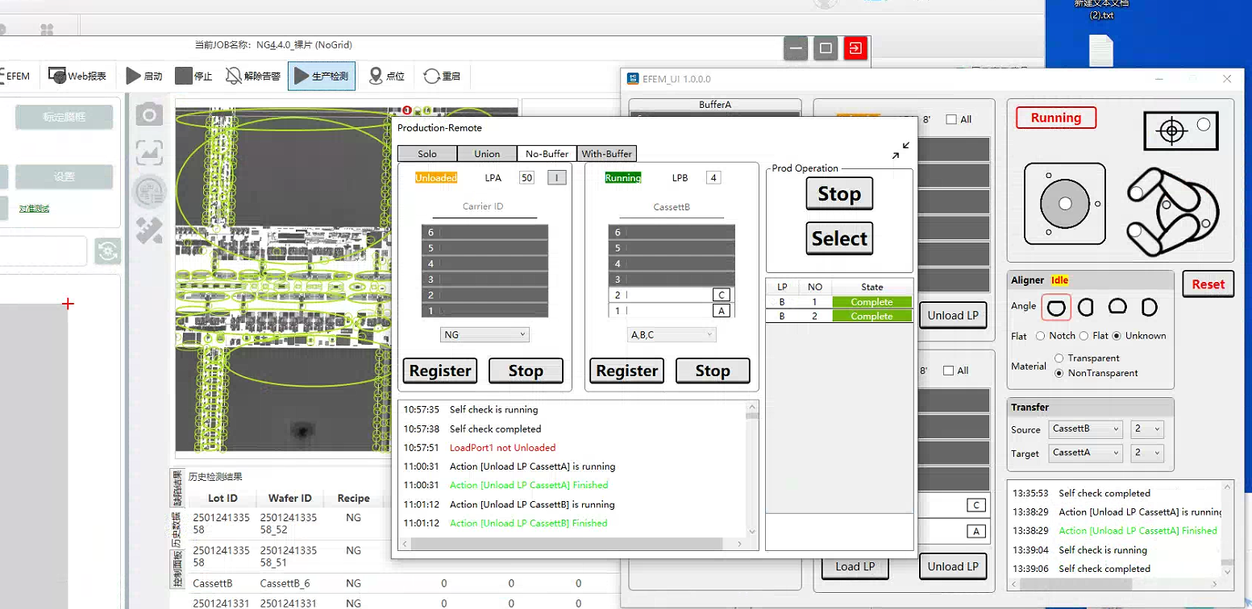Switch to the Solo tab

427,154
